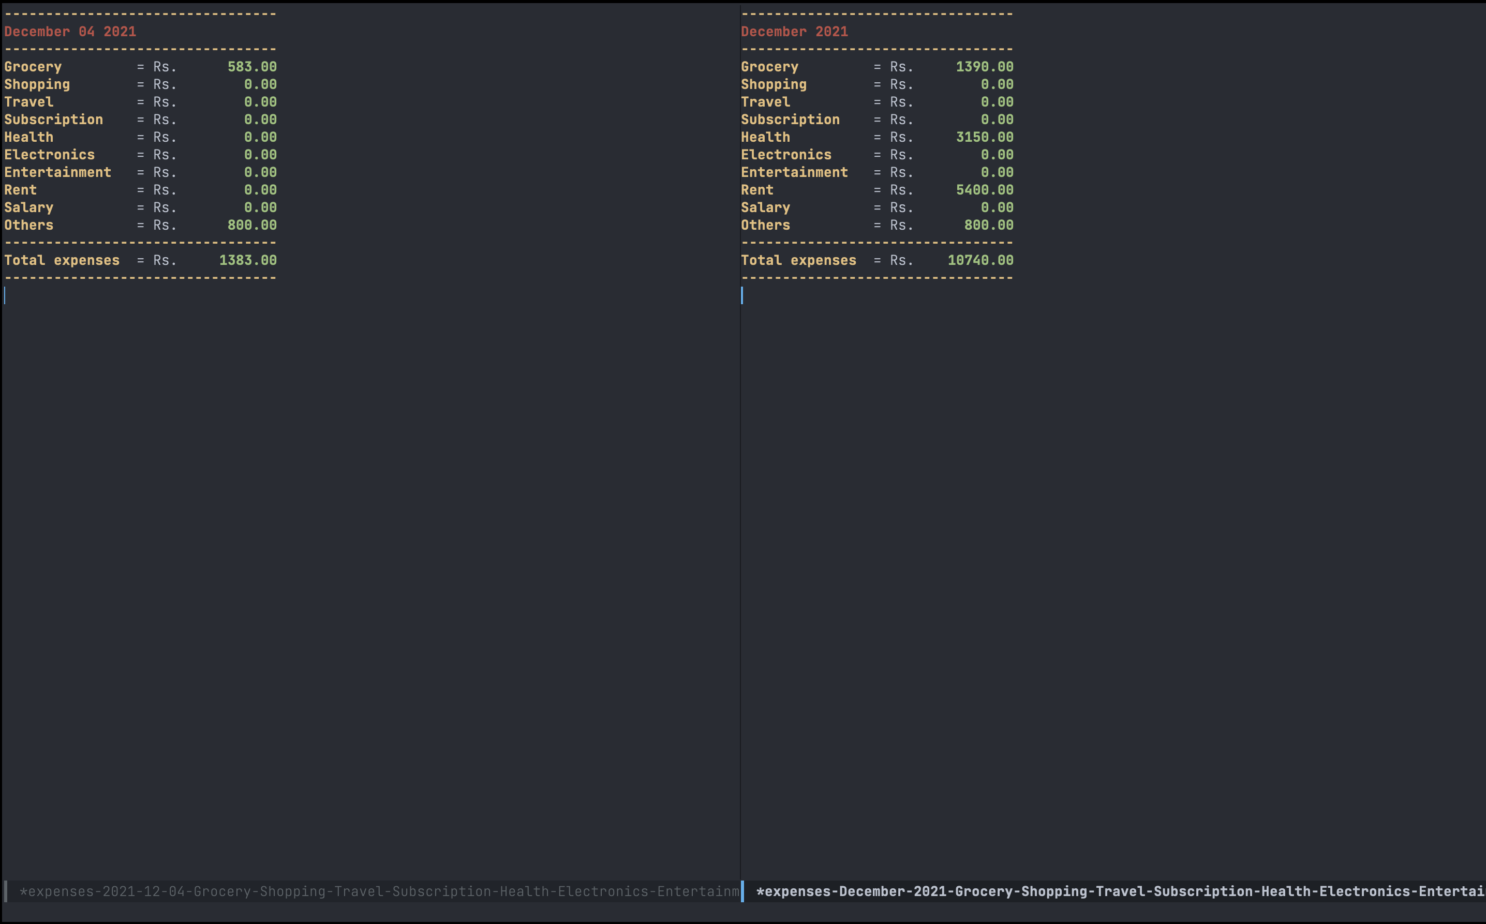The width and height of the screenshot is (1486, 924).
Task: Click the Shopping label in left pane
Action: 37,84
